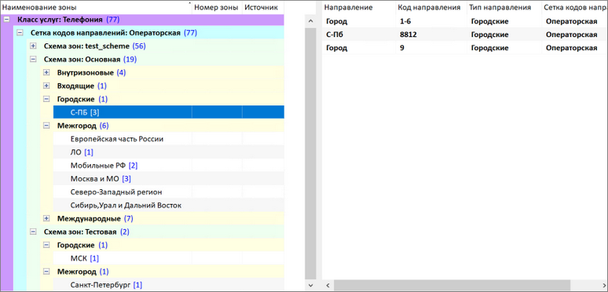Click Код направления column header
Image resolution: width=608 pixels, height=292 pixels.
431,7
